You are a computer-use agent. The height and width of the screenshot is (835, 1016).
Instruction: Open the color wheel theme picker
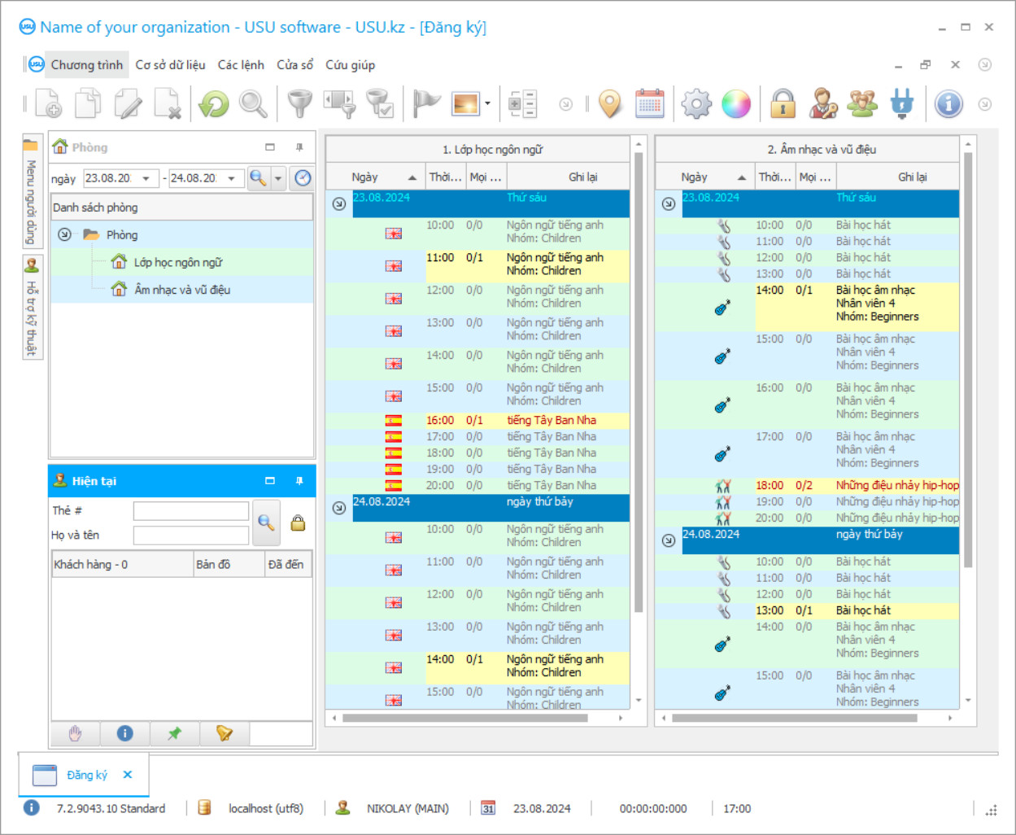pos(736,104)
